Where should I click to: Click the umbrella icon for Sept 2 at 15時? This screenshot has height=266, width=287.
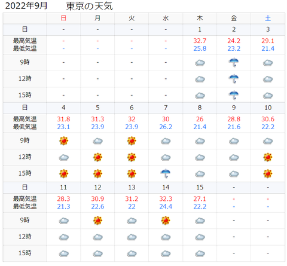coord(234,95)
